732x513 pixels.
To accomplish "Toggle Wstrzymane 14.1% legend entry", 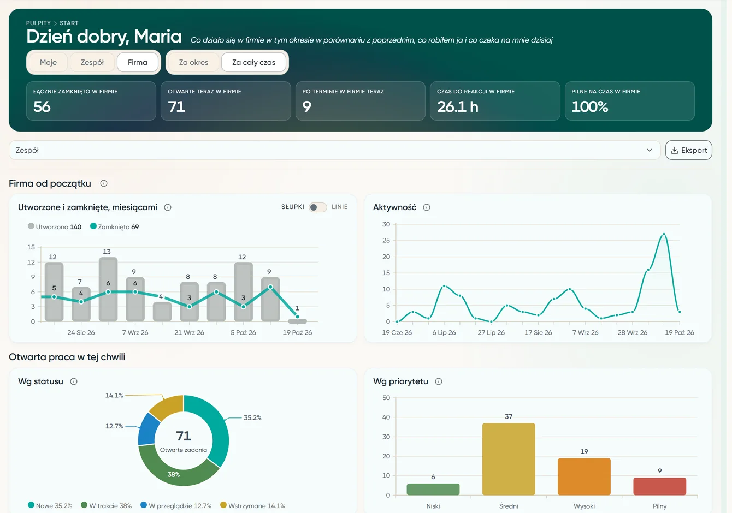I will tap(252, 505).
